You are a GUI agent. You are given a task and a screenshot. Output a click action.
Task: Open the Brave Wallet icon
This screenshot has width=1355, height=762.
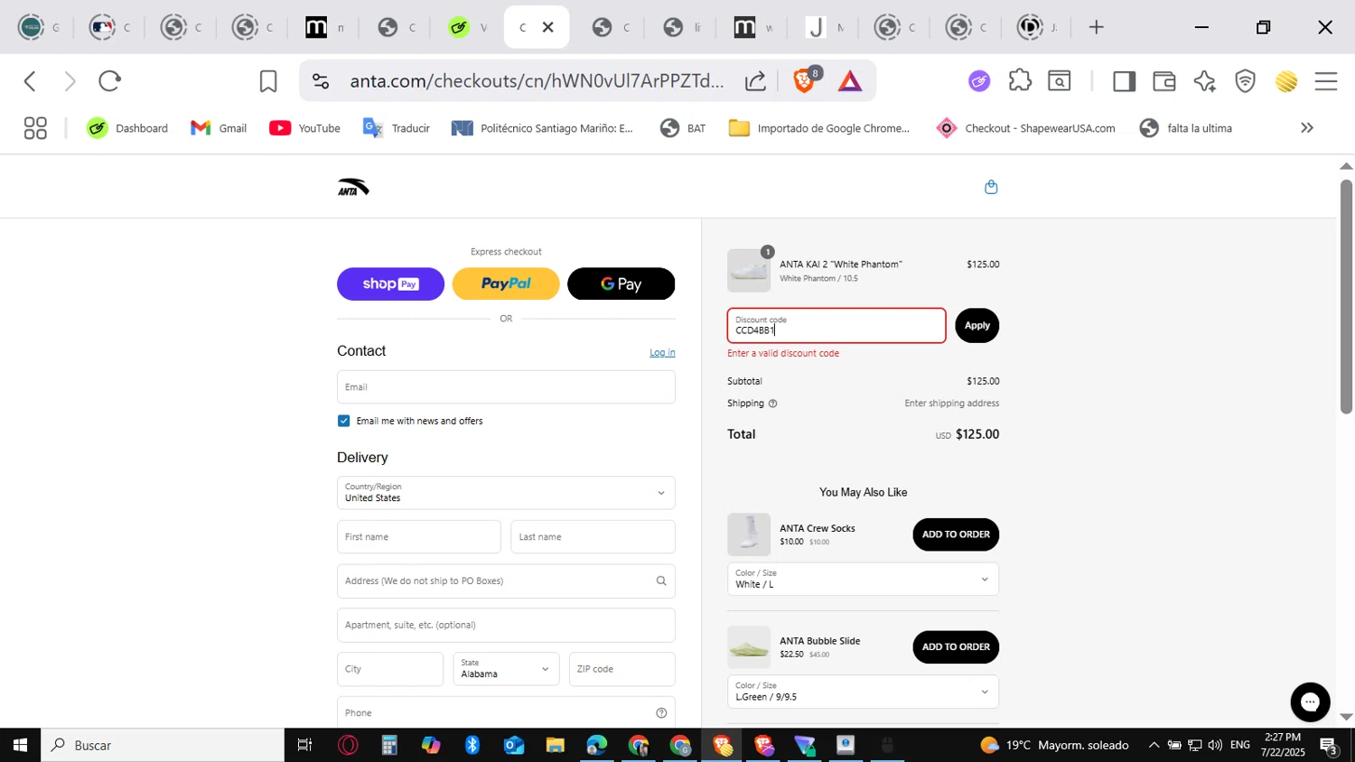point(1164,81)
